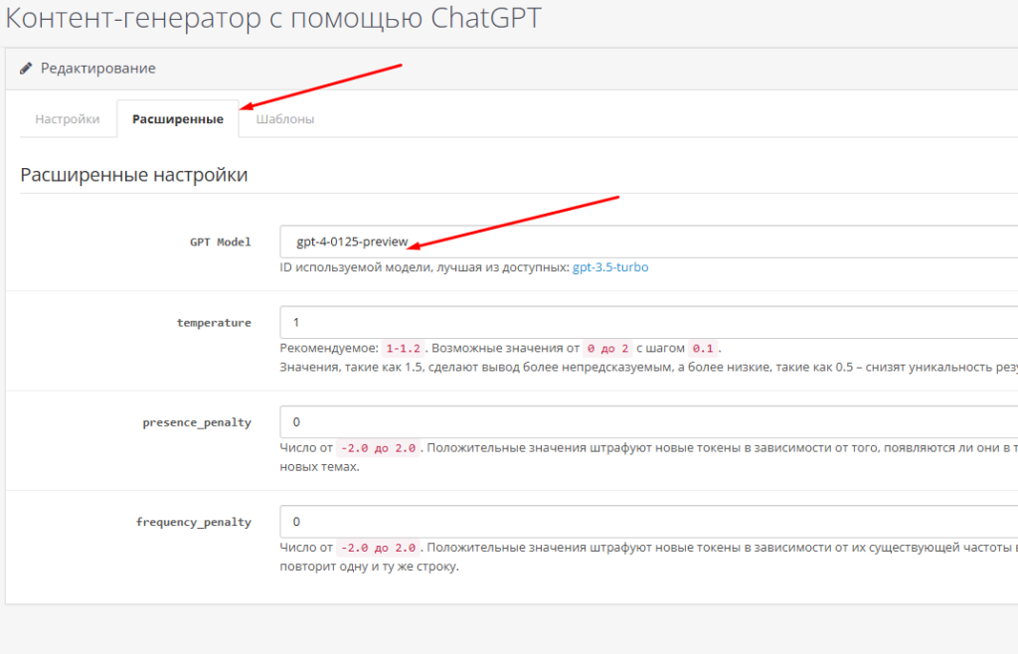Image resolution: width=1018 pixels, height=654 pixels.
Task: Click the Контент-генератор page title
Action: (273, 19)
